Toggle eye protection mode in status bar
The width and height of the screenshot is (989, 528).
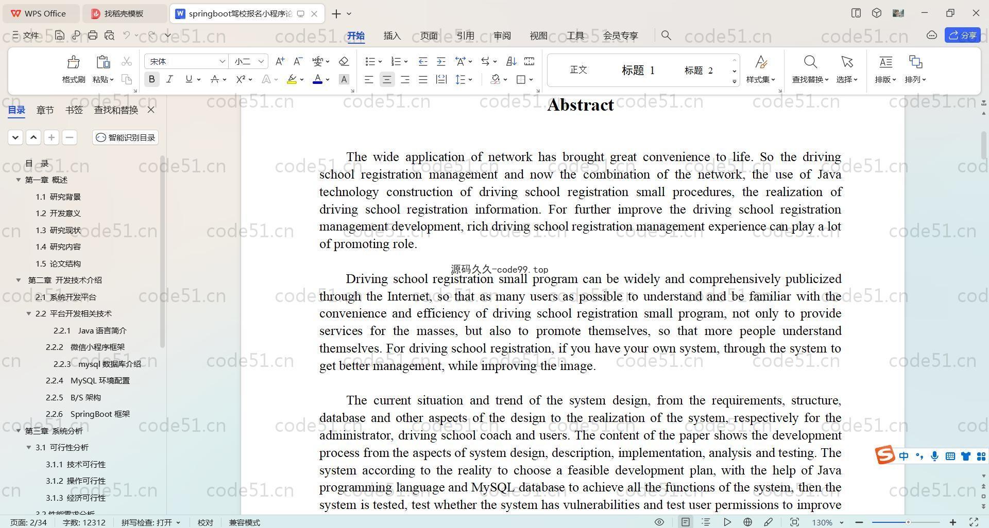pyautogui.click(x=659, y=522)
